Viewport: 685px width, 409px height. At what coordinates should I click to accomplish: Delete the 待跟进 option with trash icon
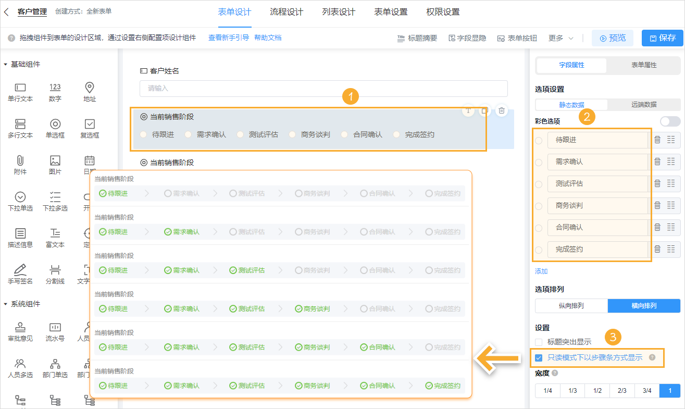pyautogui.click(x=657, y=140)
